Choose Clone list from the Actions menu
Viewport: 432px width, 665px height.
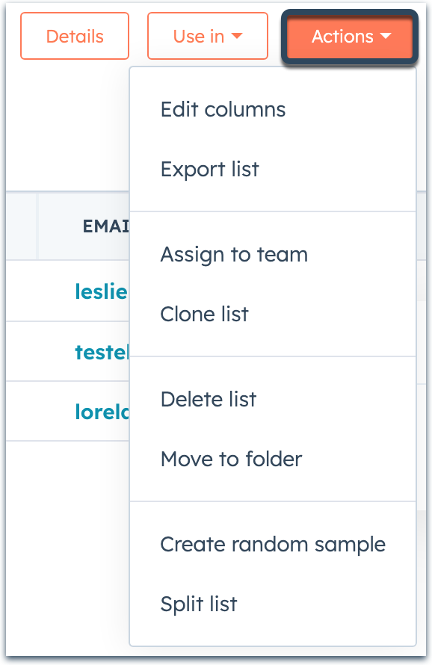[x=204, y=314]
